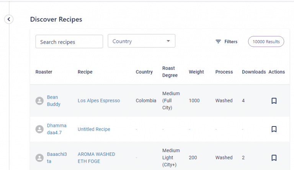Bookmark the Untitled Recipe row
The image size is (294, 170).
[x=274, y=129]
